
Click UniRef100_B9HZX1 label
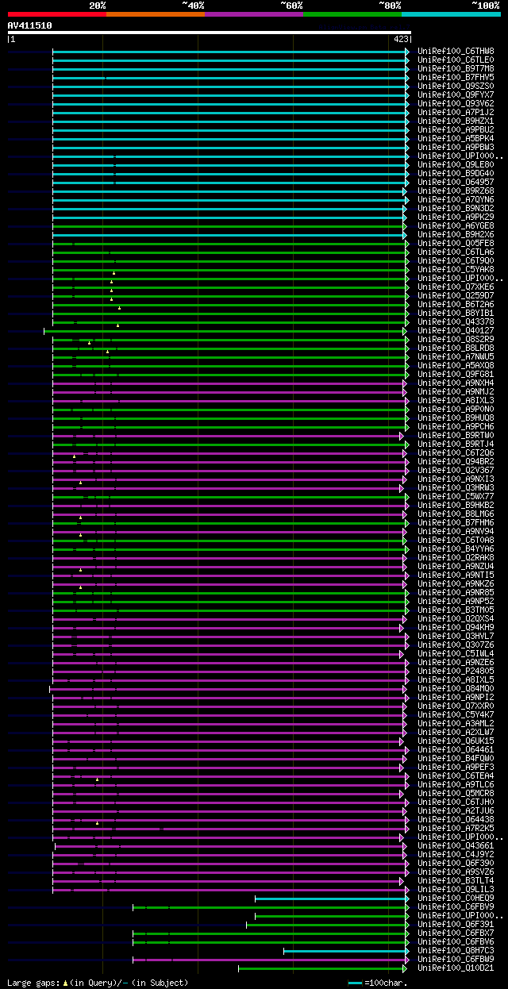[456, 121]
